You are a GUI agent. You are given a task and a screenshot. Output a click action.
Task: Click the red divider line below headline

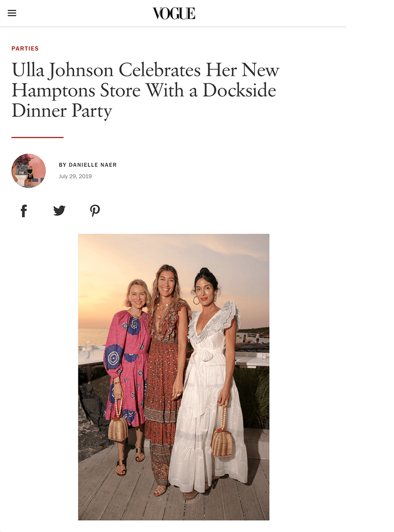[37, 137]
